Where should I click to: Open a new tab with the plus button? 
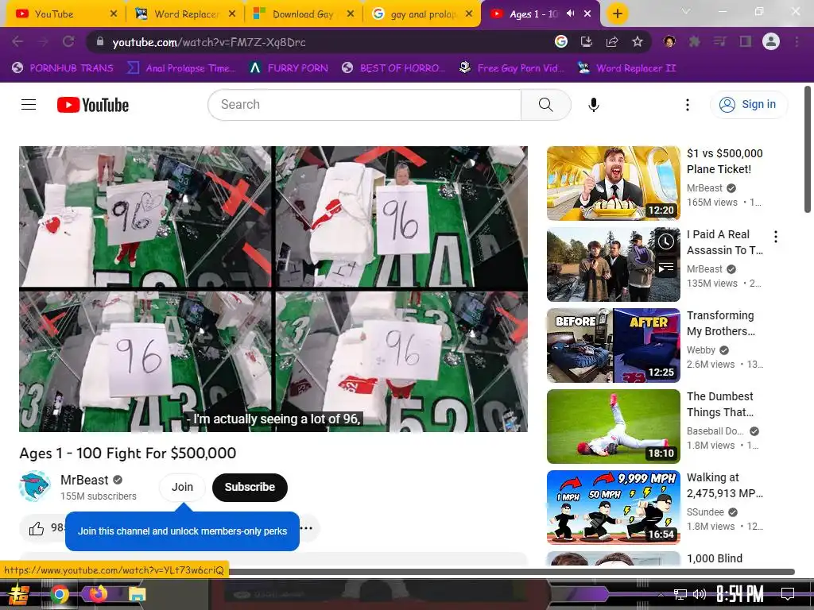[x=617, y=14]
